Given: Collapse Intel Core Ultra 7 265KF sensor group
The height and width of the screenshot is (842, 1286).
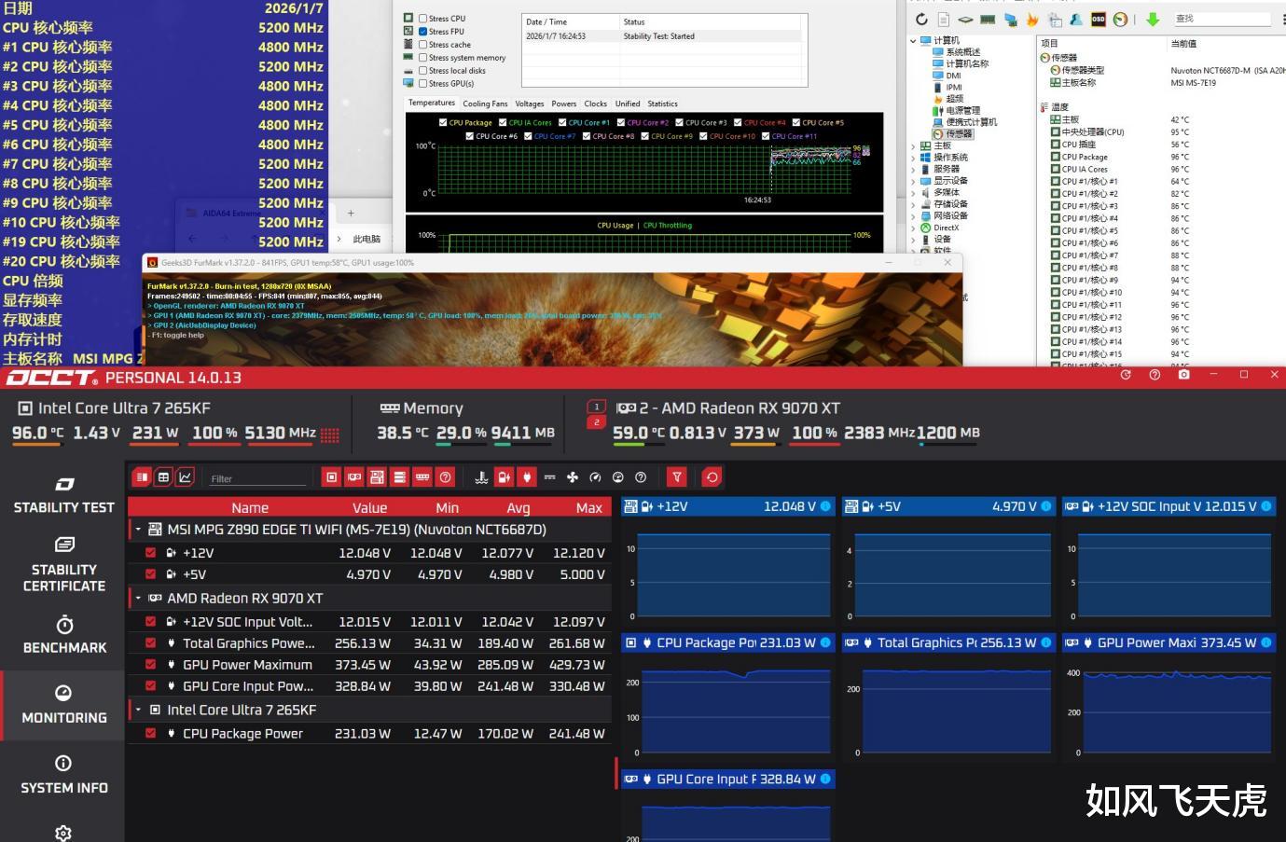Looking at the screenshot, I should tap(138, 710).
